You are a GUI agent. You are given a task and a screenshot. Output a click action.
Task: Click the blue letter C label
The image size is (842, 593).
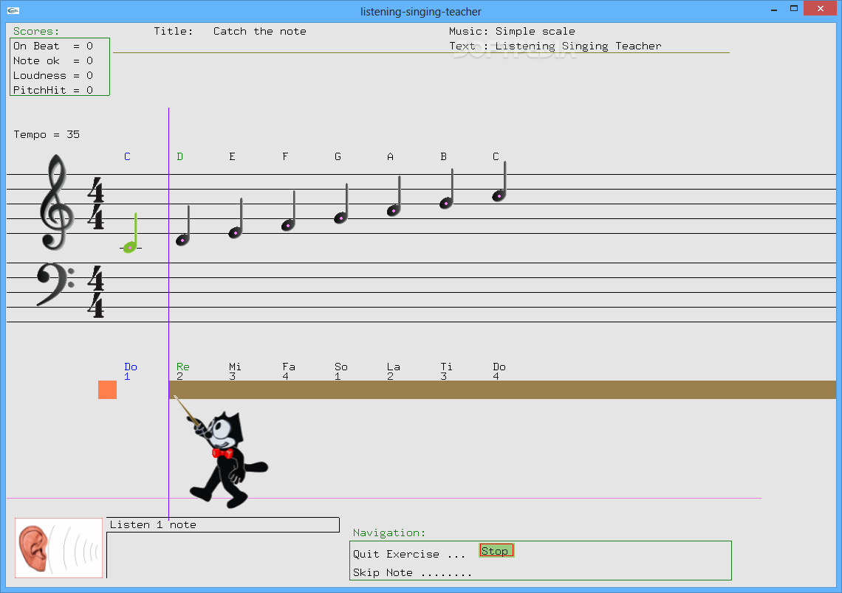coord(127,156)
